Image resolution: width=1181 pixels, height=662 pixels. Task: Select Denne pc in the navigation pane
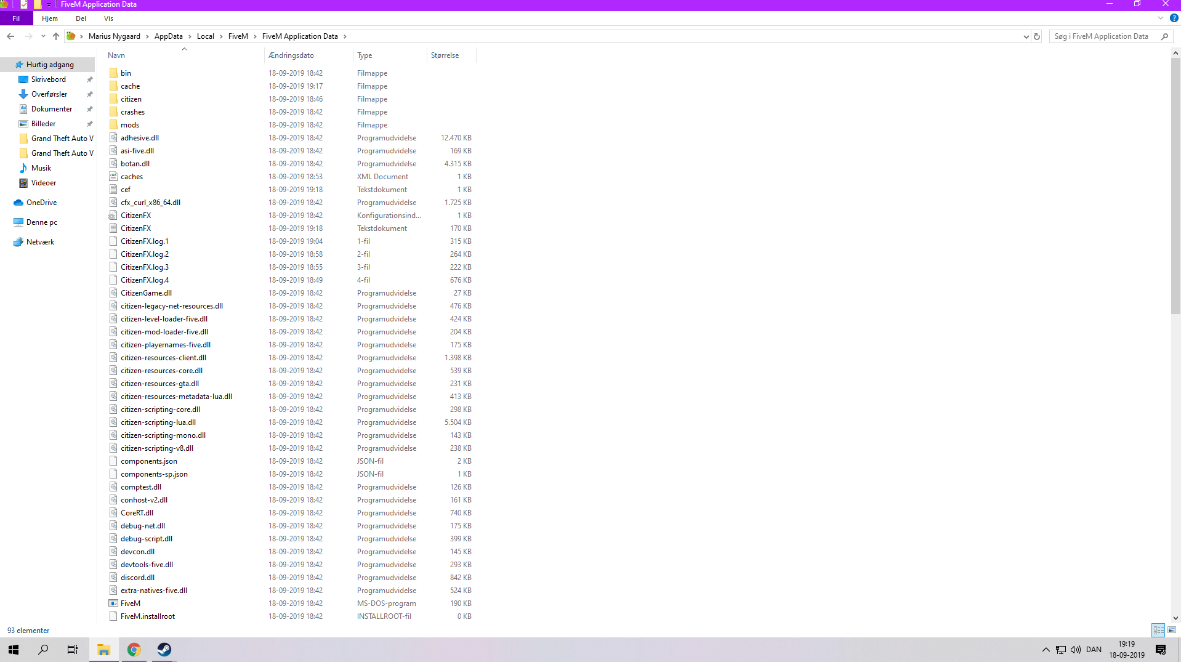(42, 222)
